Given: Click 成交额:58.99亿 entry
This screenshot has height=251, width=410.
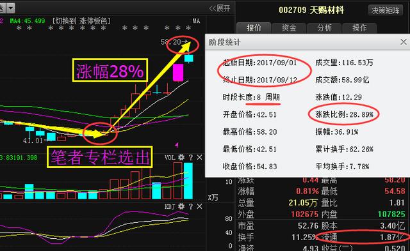Looking at the screenshot, I should click(342, 80).
